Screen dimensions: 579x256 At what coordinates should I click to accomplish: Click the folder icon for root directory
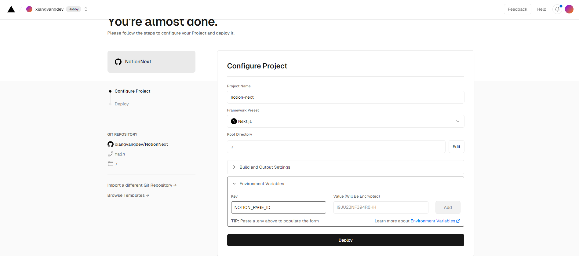(x=111, y=164)
